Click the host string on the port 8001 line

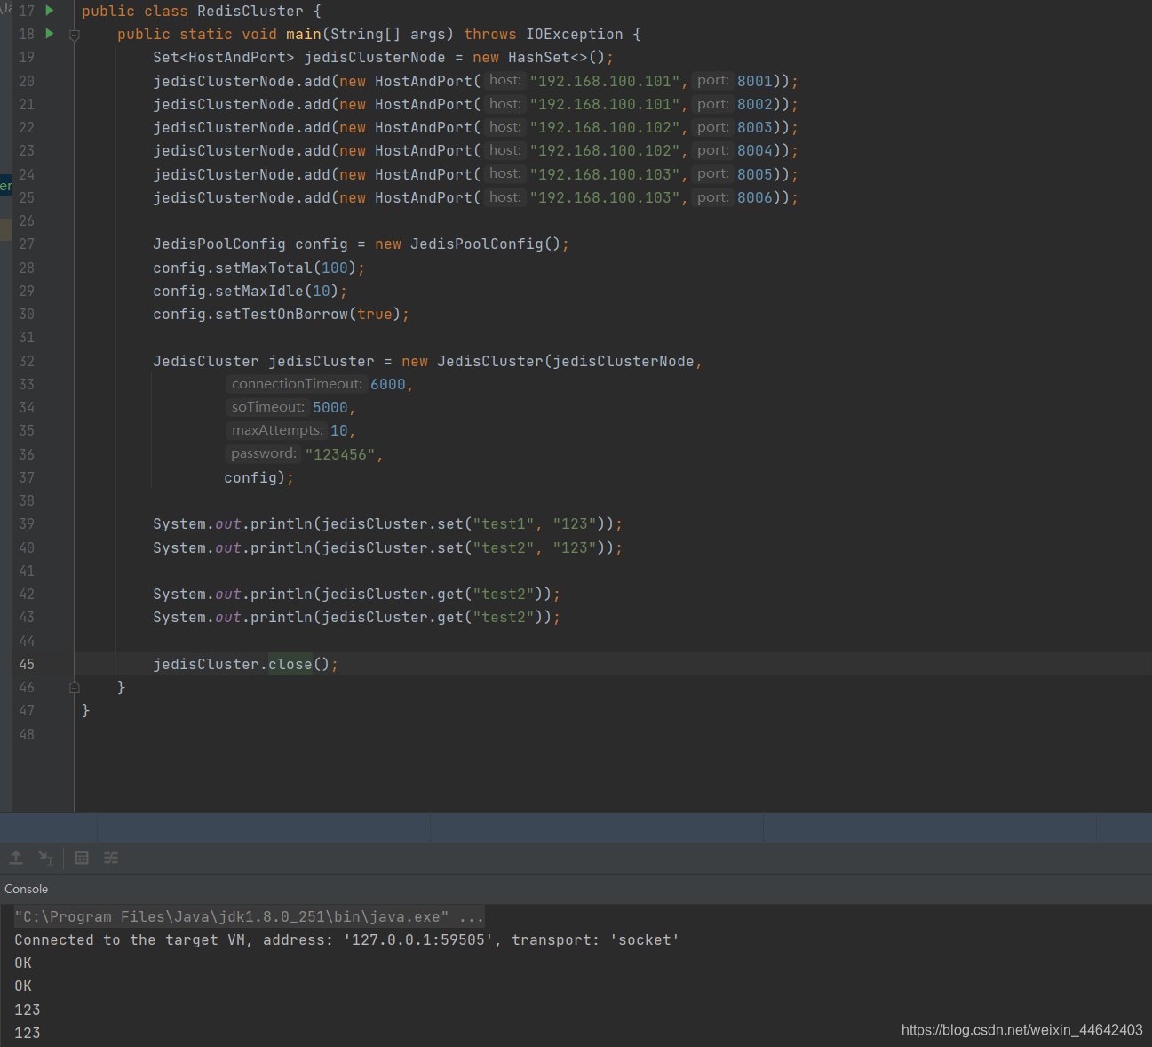tap(605, 81)
